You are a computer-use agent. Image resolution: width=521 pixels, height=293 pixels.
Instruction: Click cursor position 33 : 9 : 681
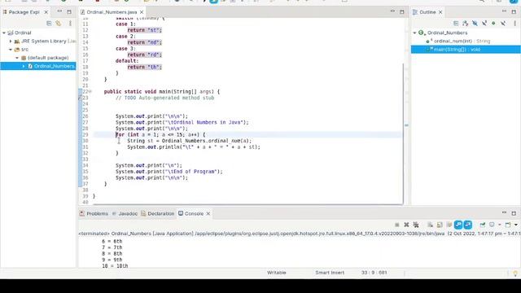(x=374, y=273)
